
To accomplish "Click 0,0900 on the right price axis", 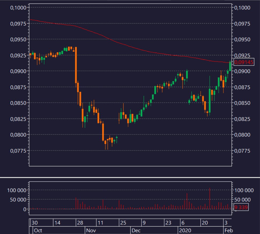I will [242, 71].
